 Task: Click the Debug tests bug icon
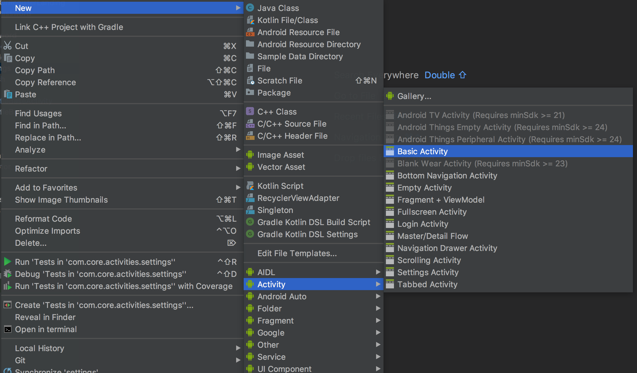pyautogui.click(x=7, y=274)
